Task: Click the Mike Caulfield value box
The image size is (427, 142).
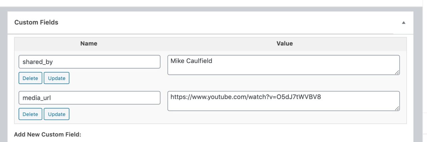Action: [x=284, y=65]
